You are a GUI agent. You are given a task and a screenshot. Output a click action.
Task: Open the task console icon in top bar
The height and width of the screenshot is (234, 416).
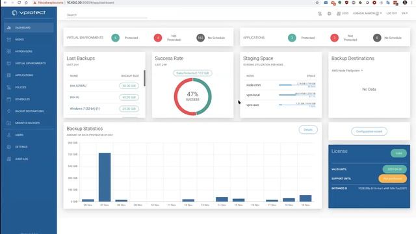pyautogui.click(x=320, y=14)
